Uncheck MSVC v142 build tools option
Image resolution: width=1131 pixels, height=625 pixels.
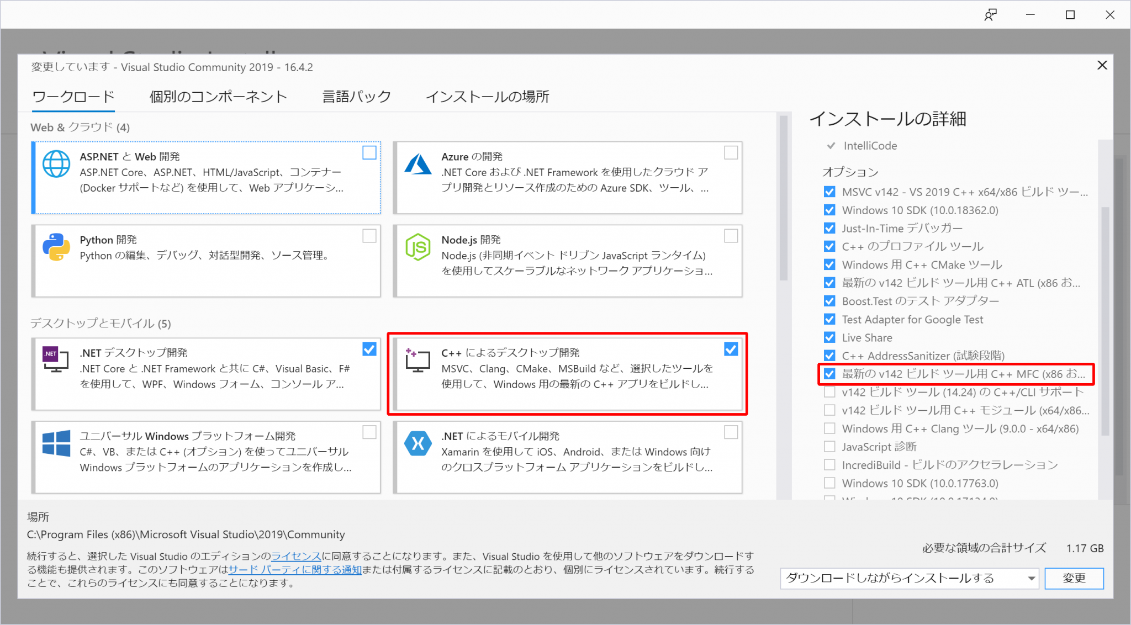(829, 192)
